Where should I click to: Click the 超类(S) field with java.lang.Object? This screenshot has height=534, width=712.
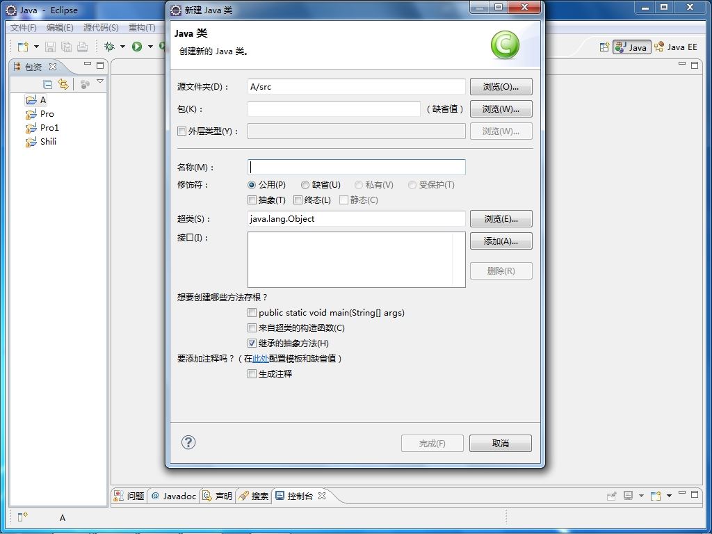coord(357,219)
